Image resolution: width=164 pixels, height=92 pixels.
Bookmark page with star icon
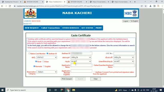point(146,6)
